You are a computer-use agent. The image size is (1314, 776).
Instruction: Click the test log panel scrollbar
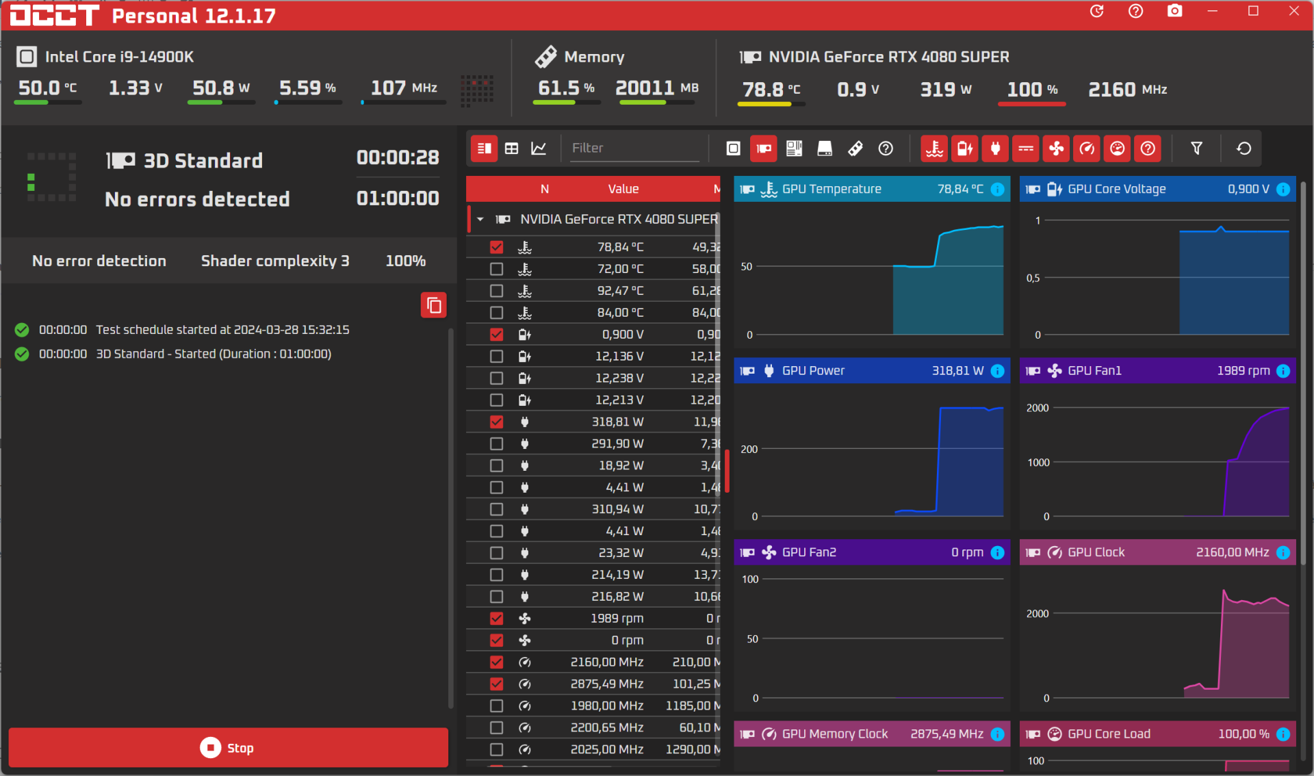(x=450, y=519)
